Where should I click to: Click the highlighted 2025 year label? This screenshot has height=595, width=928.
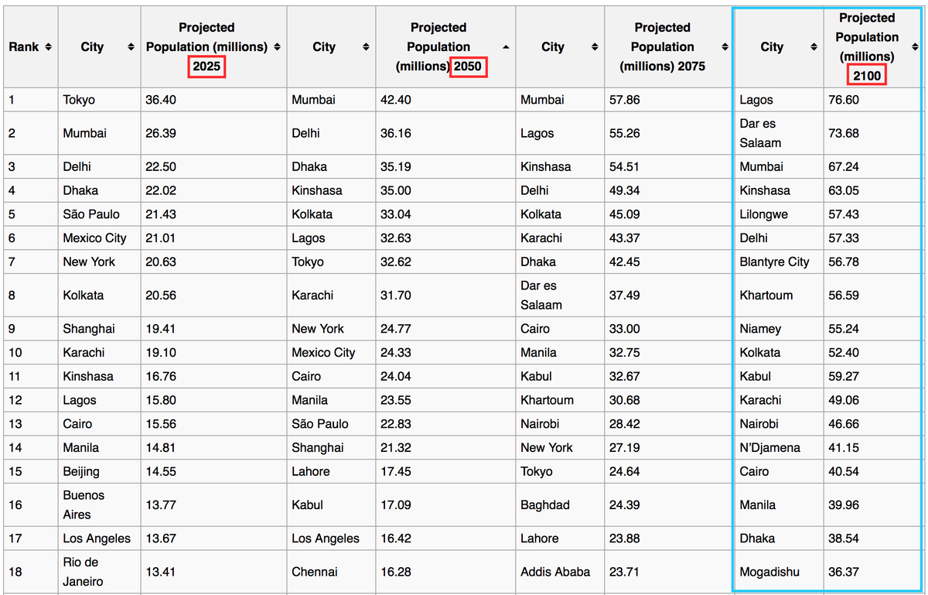(x=206, y=67)
